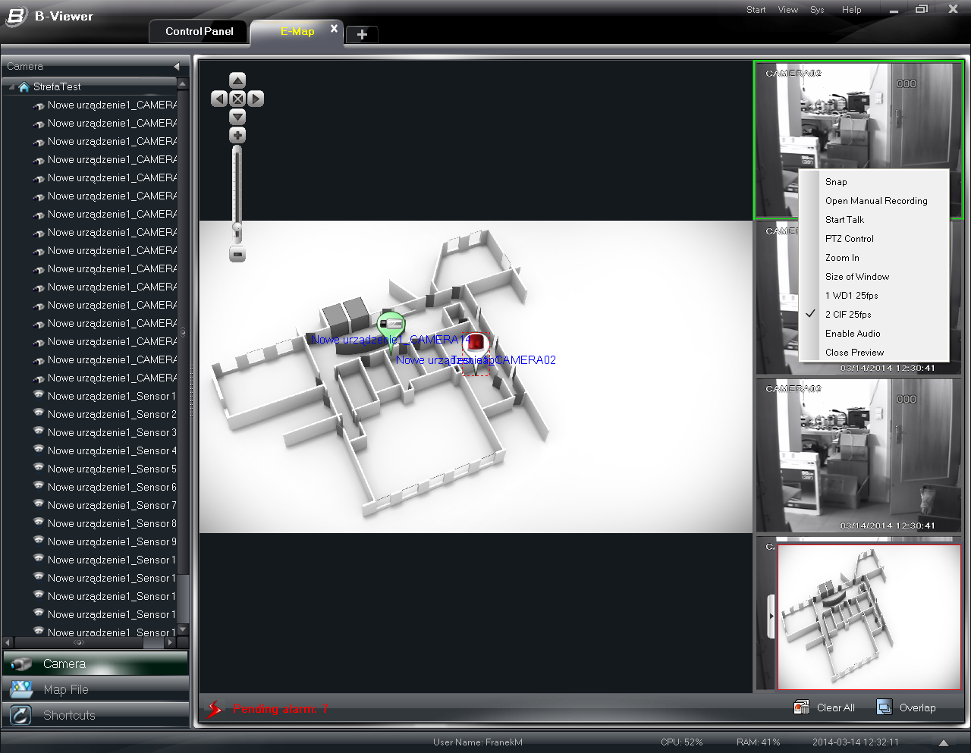Zoom in the map with the plus button
The image size is (971, 753).
(237, 136)
